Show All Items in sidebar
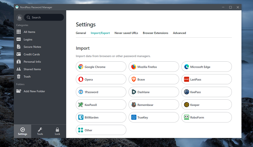 click(19, 32)
